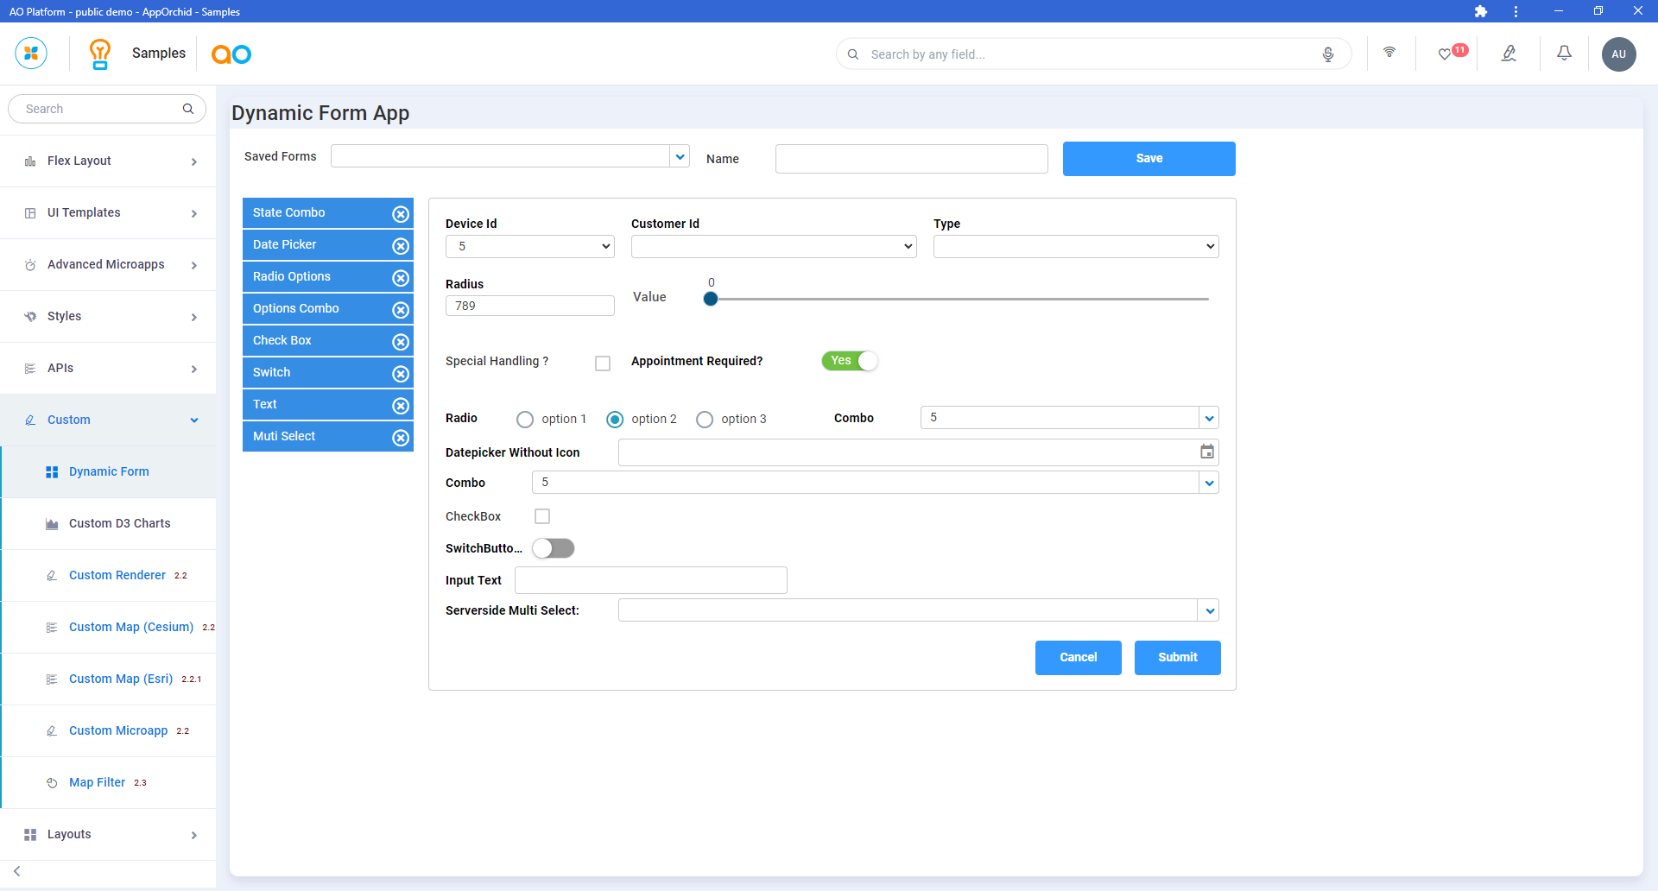The width and height of the screenshot is (1658, 891).
Task: Click the wifi connectivity status icon
Action: tap(1389, 53)
